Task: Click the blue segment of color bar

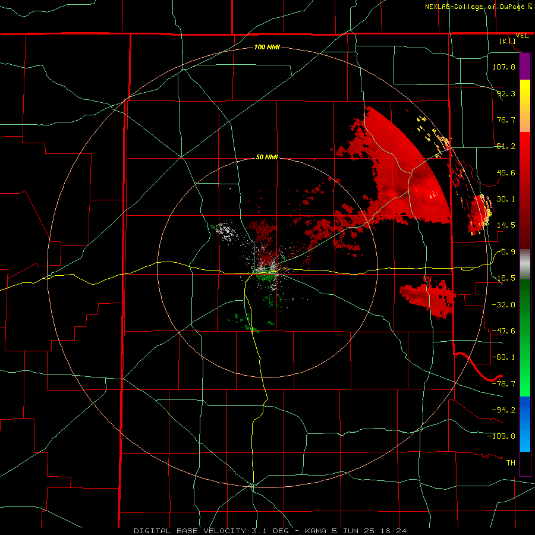Action: point(525,424)
